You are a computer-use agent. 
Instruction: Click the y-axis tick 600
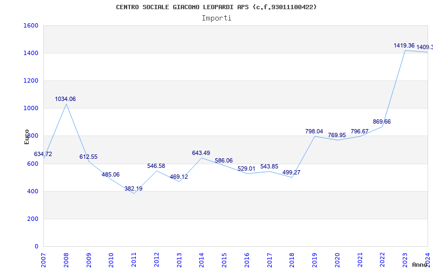point(33,164)
